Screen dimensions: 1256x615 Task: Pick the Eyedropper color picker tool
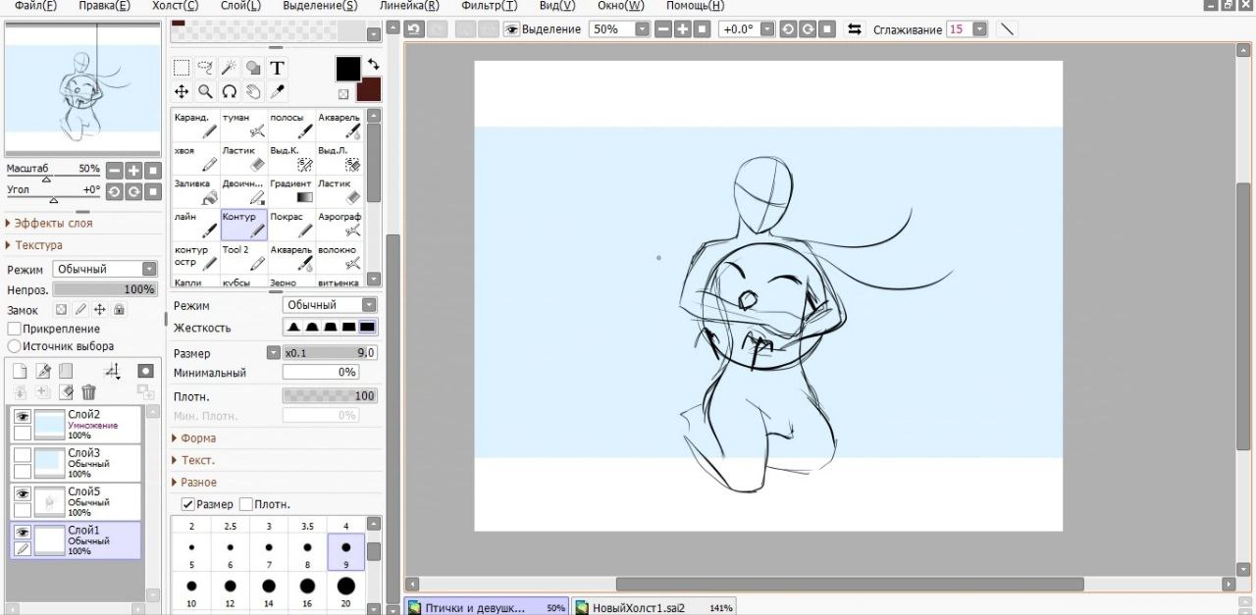click(x=277, y=91)
